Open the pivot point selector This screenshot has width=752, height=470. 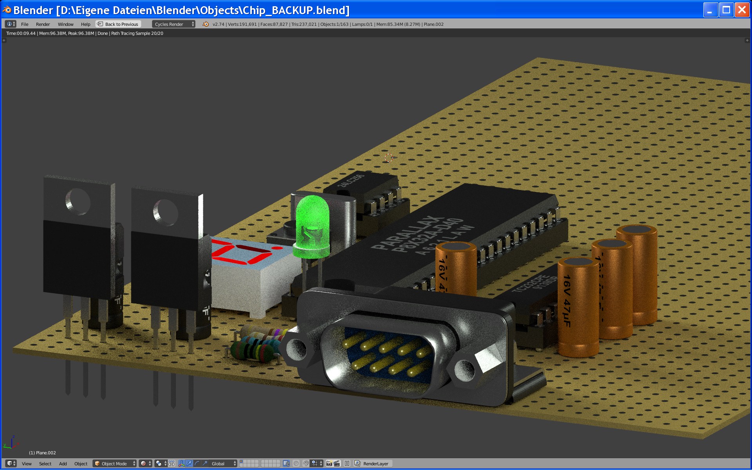161,463
